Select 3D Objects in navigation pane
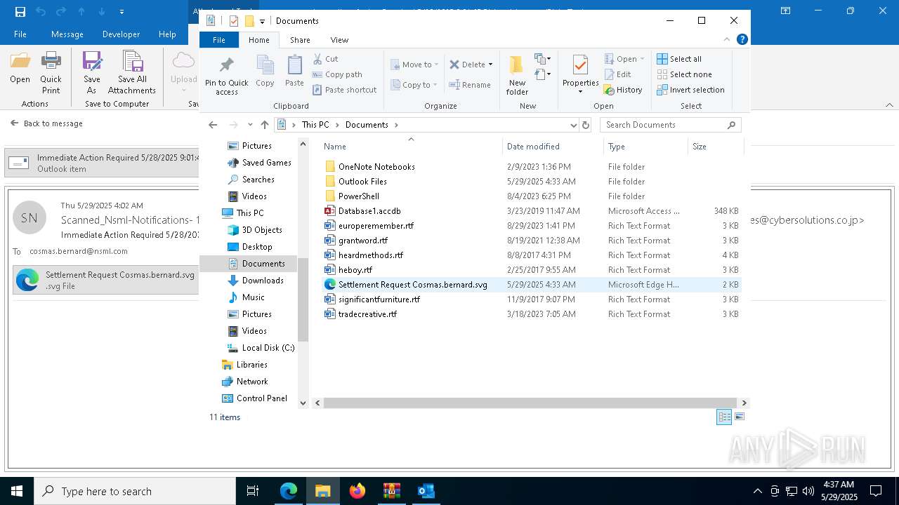Viewport: 899px width, 505px height. [x=255, y=230]
